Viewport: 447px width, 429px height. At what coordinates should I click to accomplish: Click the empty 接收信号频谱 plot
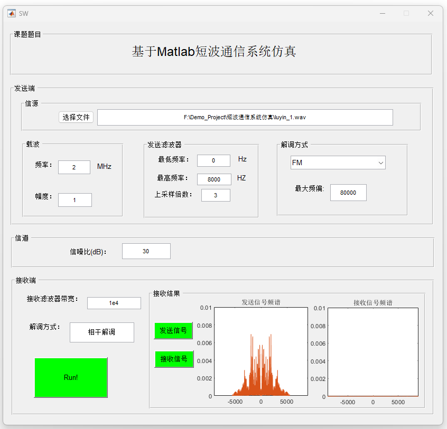click(x=373, y=351)
